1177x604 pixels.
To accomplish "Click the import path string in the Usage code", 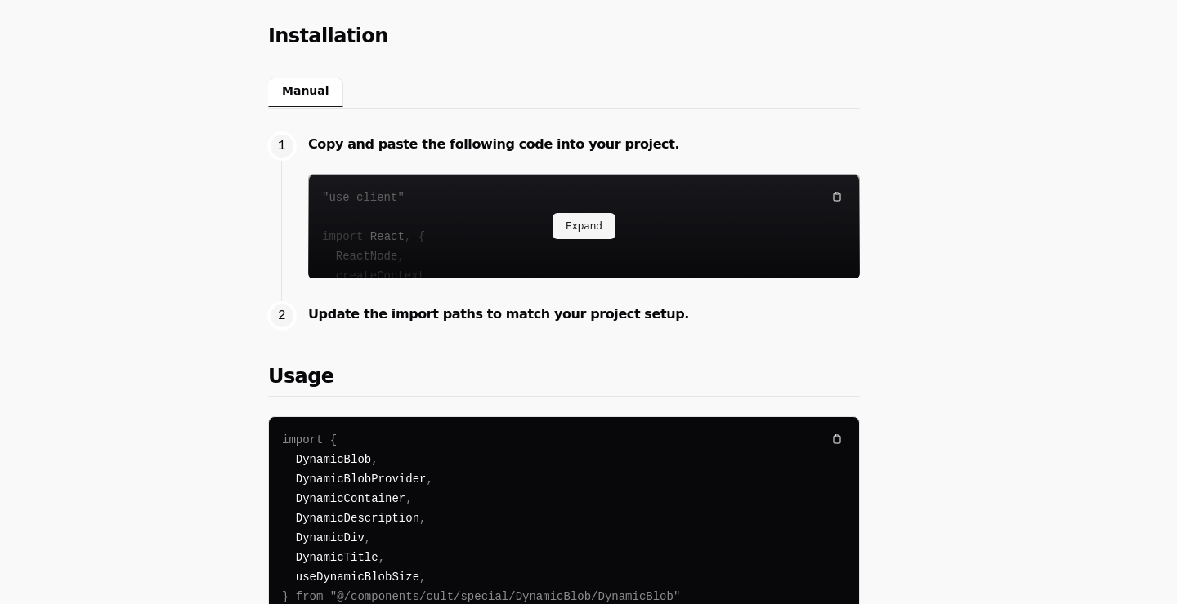I will (x=504, y=597).
